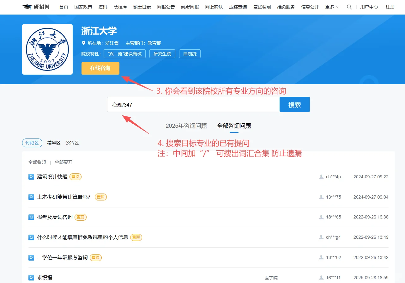Expand all discussions via 全部展开
The width and height of the screenshot is (405, 283).
click(x=63, y=162)
